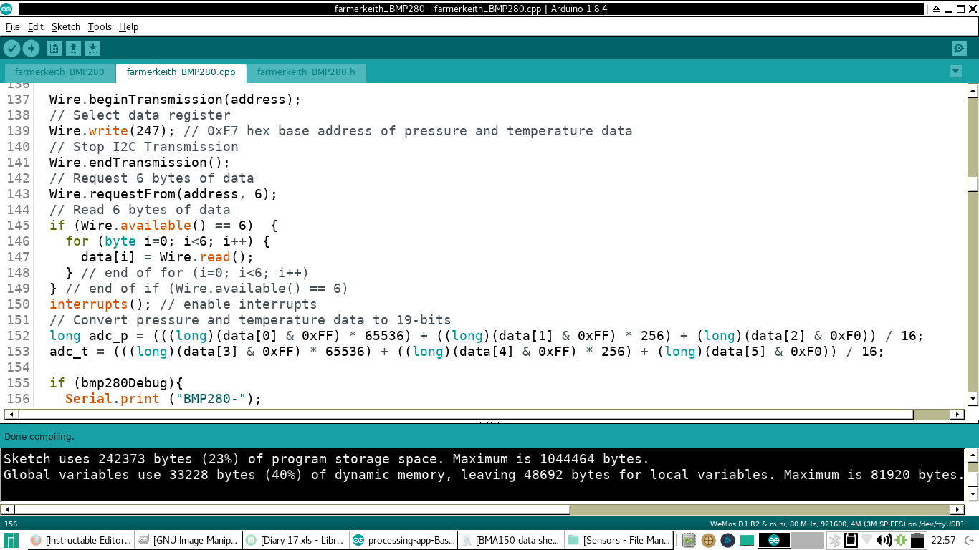Click the system monitor graph tray icon
Image resolution: width=979 pixels, height=550 pixels.
point(689,540)
